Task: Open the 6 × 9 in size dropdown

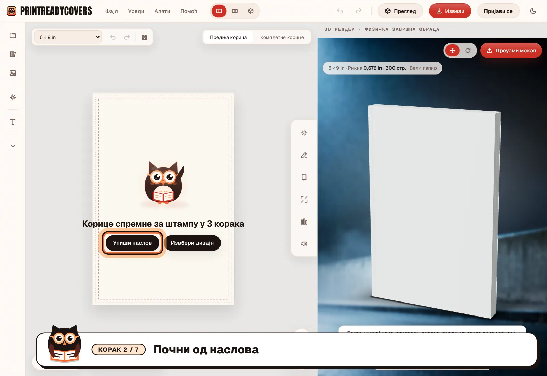Action: point(68,37)
